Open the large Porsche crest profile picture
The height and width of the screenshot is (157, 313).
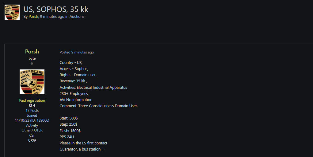(32, 82)
